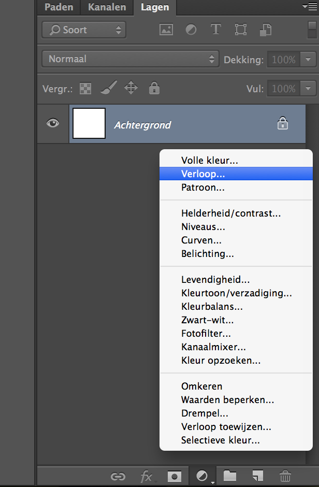This screenshot has width=319, height=487.
Task: Click the Dekking 100% value field
Action: click(x=284, y=59)
